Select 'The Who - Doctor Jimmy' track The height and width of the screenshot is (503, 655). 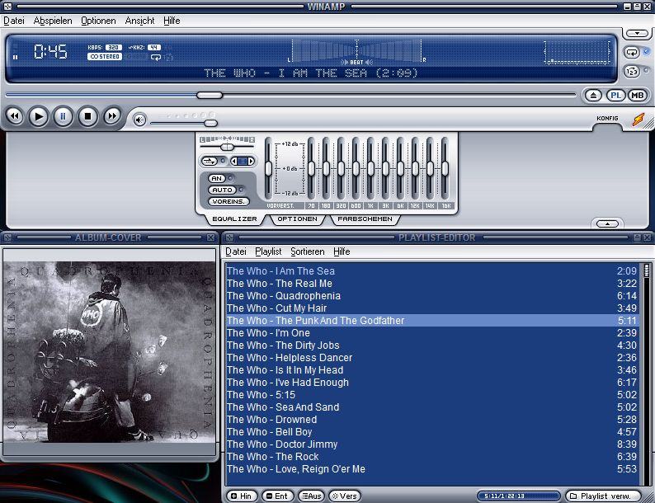click(x=432, y=444)
